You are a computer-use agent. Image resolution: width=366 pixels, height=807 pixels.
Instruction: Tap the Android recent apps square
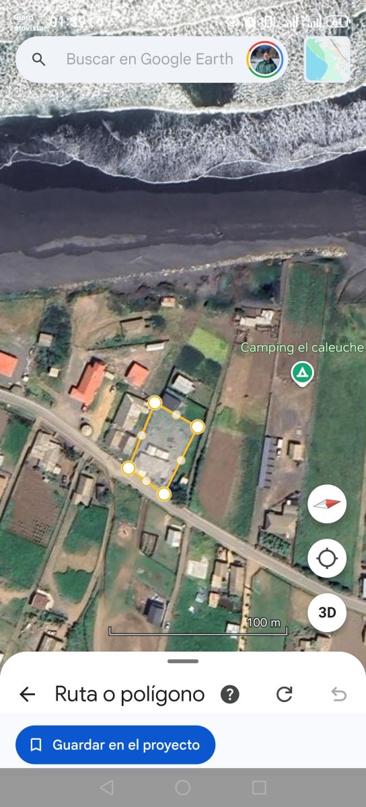(x=259, y=787)
